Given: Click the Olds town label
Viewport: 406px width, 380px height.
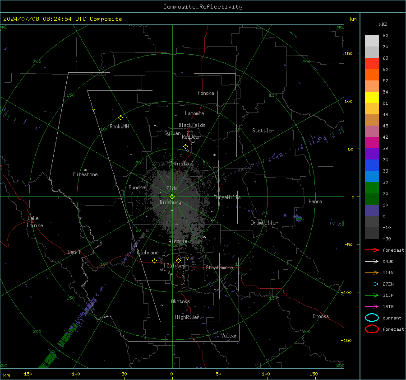Looking at the screenshot, I should 172,188.
